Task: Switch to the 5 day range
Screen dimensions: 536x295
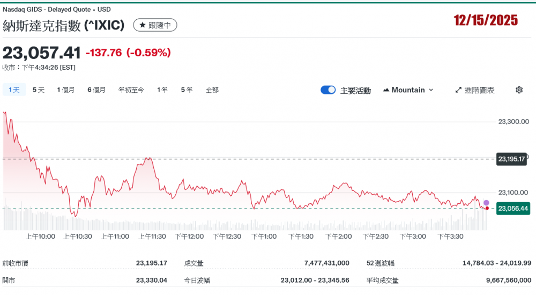Action: 39,90
